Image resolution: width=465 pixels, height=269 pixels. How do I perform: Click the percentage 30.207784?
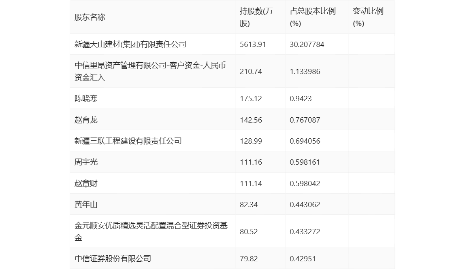(307, 44)
